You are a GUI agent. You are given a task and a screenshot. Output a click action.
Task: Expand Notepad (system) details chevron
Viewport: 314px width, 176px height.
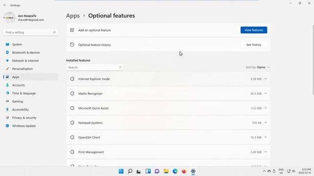click(265, 123)
